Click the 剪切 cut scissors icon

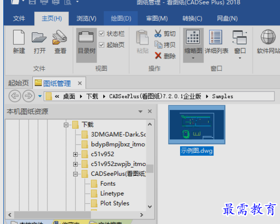click(x=158, y=33)
